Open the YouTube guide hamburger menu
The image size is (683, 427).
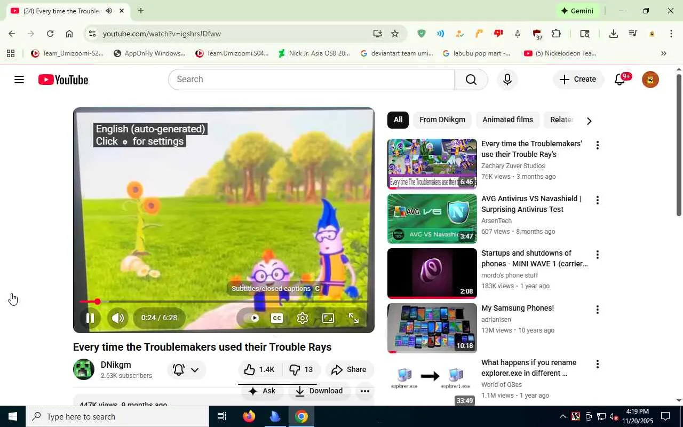pyautogui.click(x=19, y=80)
